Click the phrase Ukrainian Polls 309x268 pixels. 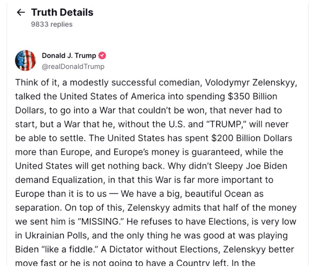point(54,235)
